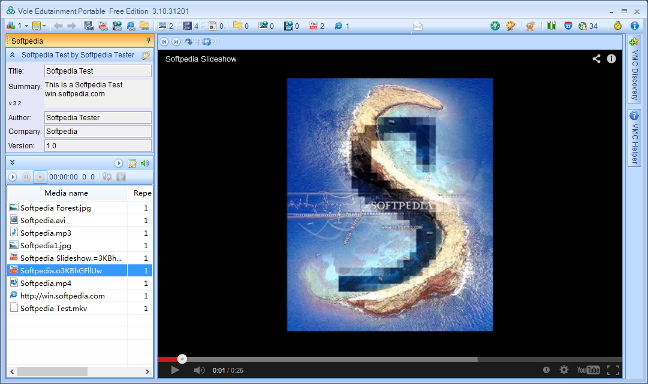This screenshot has width=648, height=384.
Task: Toggle the green speaker sound icon
Action: pos(144,163)
